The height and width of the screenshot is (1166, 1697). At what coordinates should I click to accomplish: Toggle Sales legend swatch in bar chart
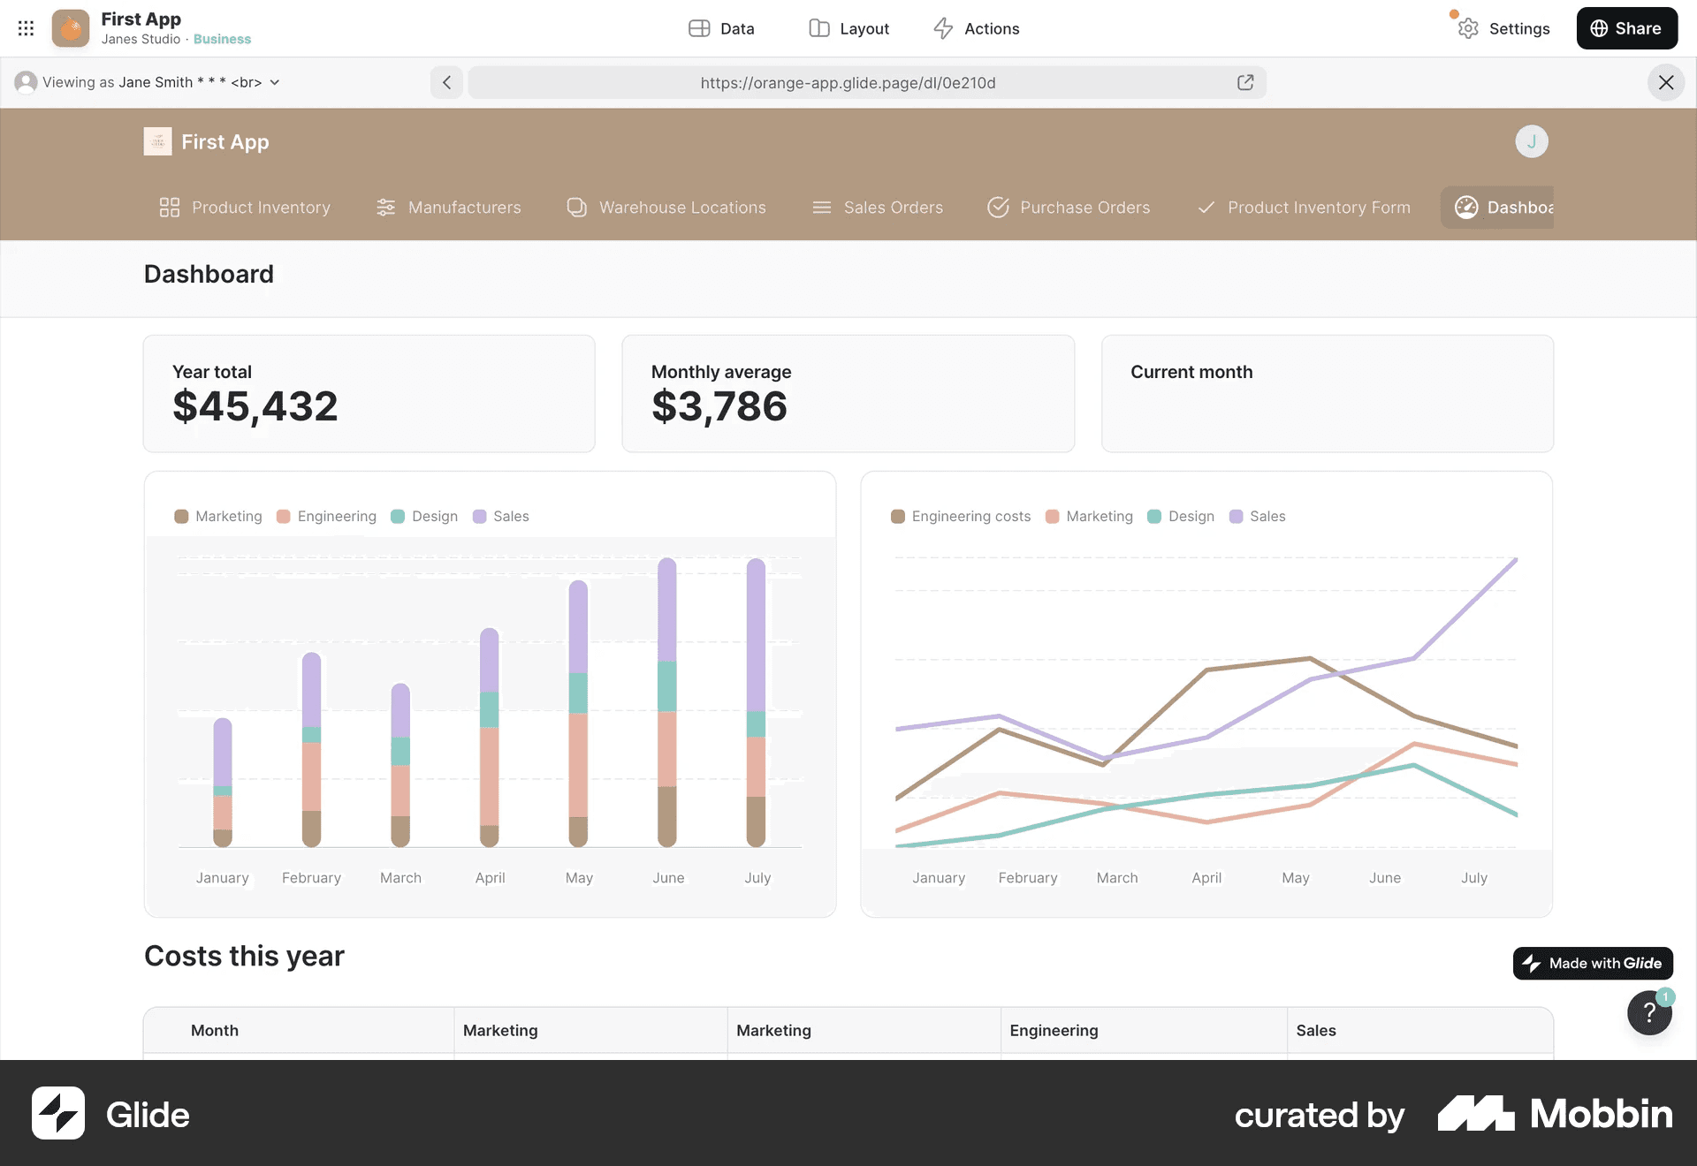(479, 517)
